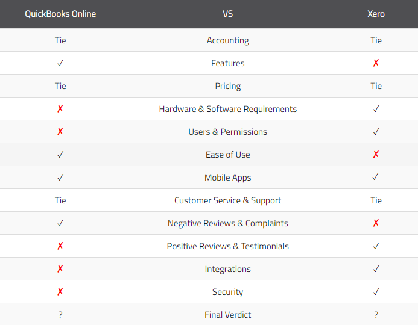
Task: Click QuickBooks question mark in Final Verdict
Action: tap(60, 315)
